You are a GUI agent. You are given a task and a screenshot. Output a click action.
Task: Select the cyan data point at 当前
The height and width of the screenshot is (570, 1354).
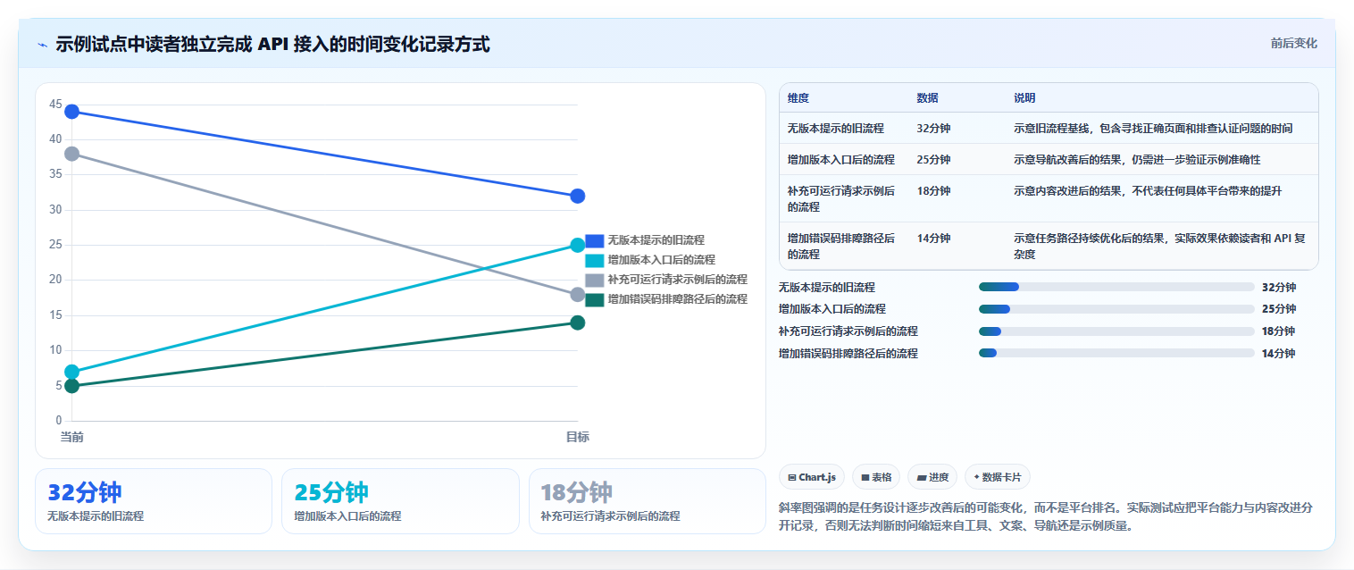(x=72, y=372)
